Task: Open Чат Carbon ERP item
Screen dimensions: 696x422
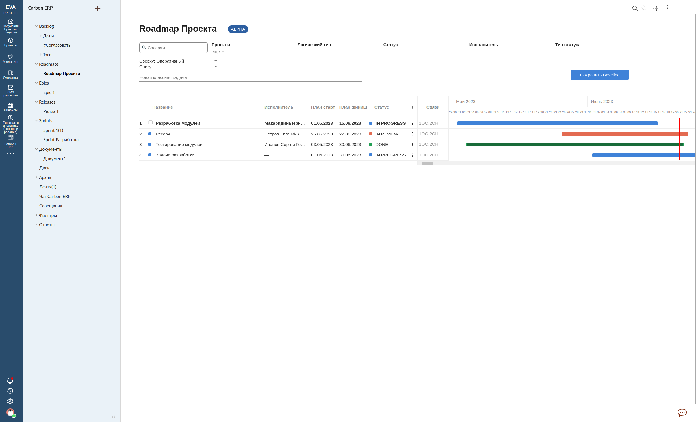Action: pyautogui.click(x=55, y=196)
